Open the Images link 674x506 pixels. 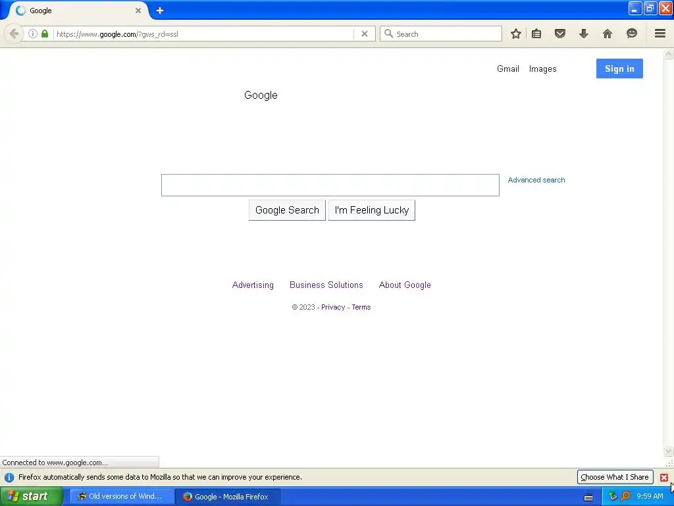click(x=542, y=69)
